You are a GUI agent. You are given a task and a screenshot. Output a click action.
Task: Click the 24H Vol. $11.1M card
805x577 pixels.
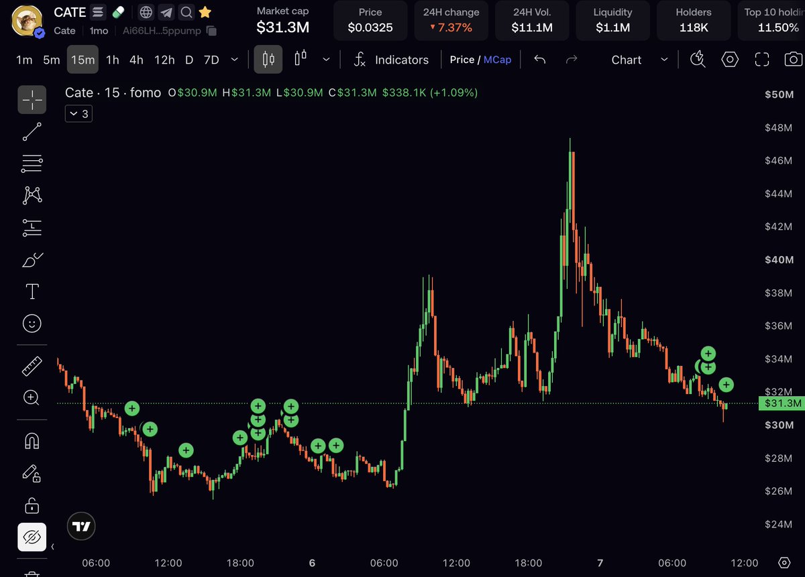coord(532,20)
